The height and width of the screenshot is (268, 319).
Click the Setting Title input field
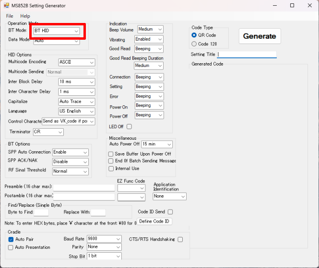247,55
